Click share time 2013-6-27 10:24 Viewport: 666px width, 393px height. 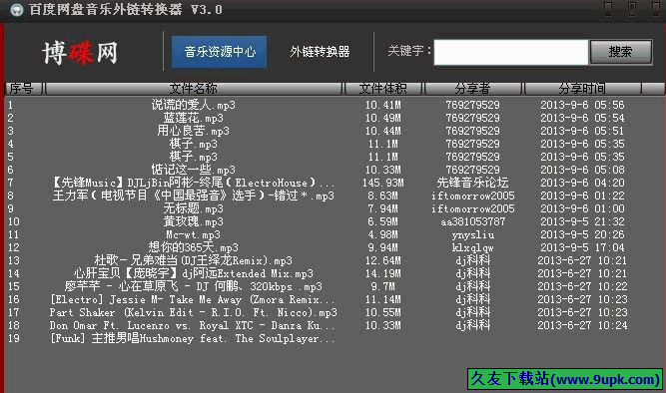coord(582,325)
